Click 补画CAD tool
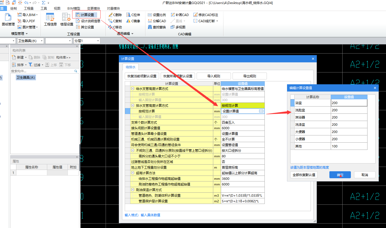 [x=180, y=15]
